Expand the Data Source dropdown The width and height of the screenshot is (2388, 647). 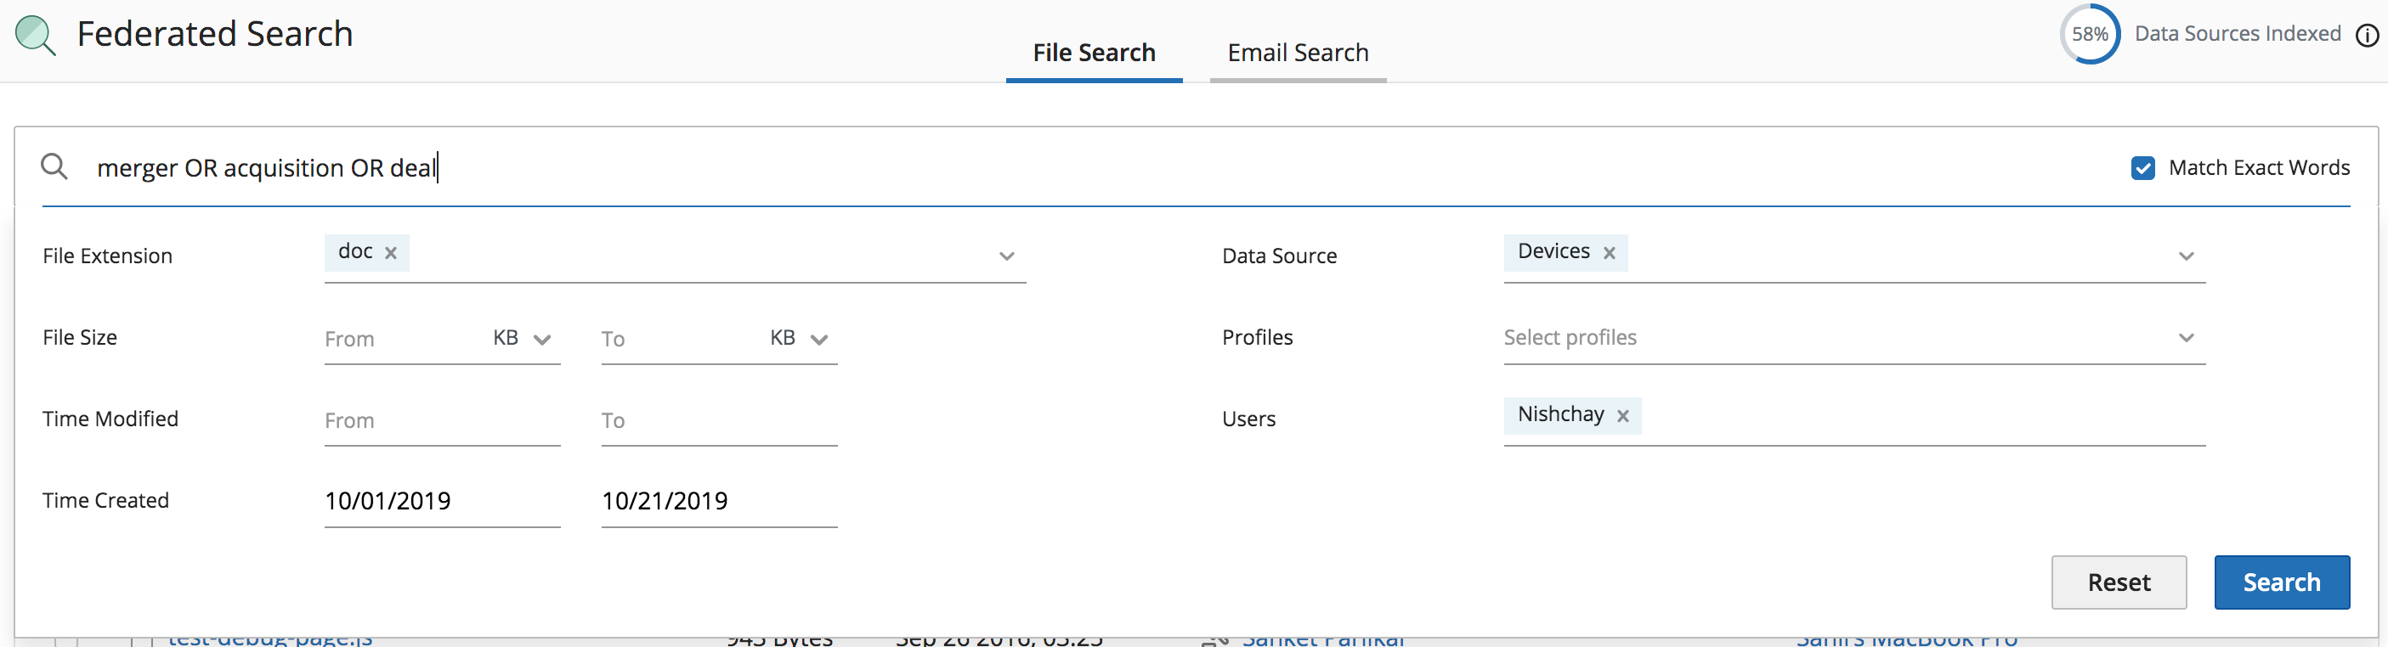click(2185, 256)
